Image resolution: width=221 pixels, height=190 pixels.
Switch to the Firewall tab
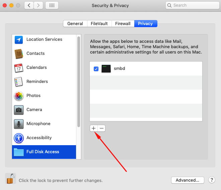click(x=123, y=24)
